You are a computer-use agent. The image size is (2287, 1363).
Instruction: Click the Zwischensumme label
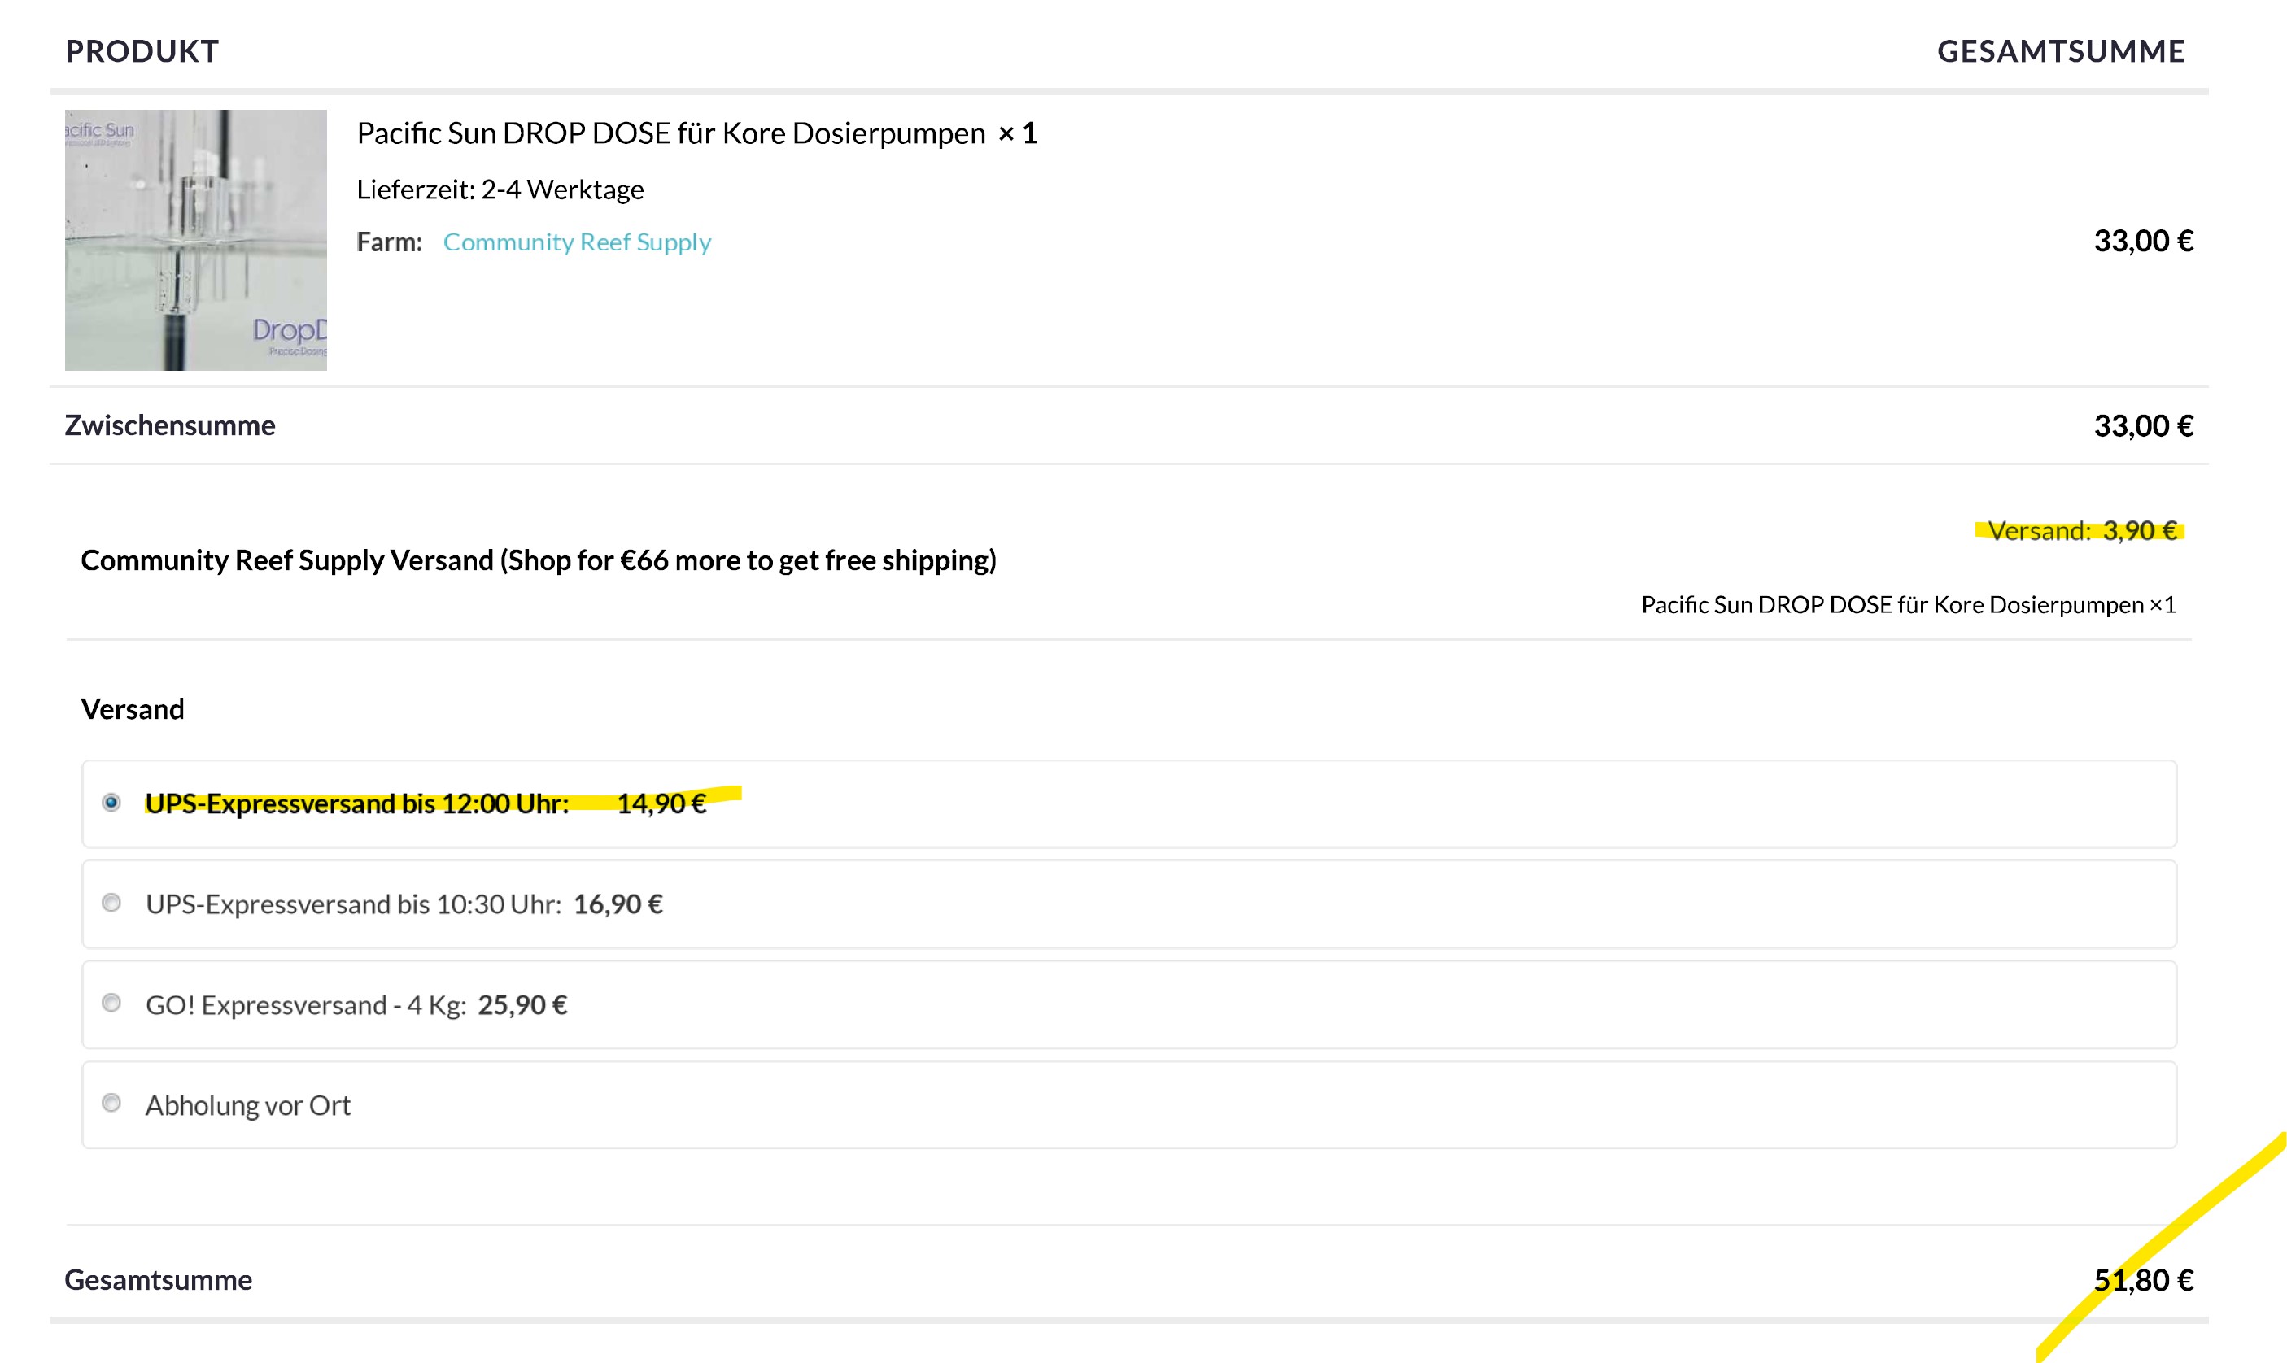pyautogui.click(x=170, y=425)
